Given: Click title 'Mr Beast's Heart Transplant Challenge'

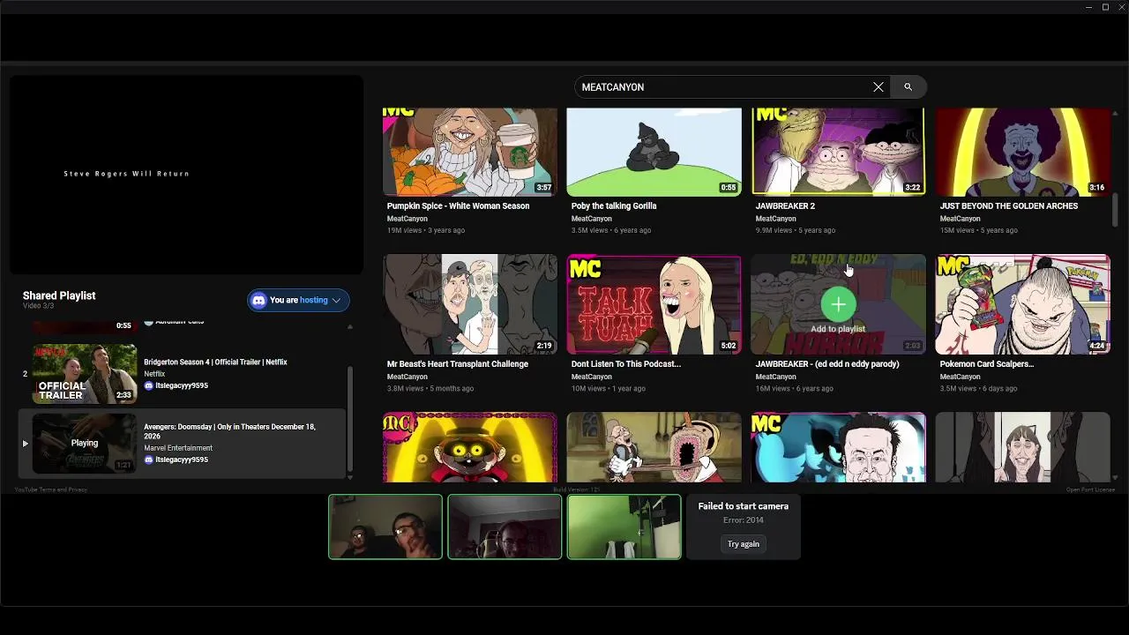Looking at the screenshot, I should 458,364.
